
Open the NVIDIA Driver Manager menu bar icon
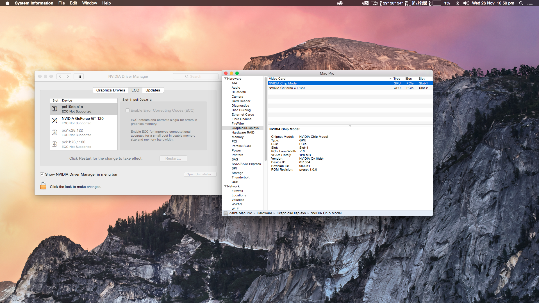365,3
